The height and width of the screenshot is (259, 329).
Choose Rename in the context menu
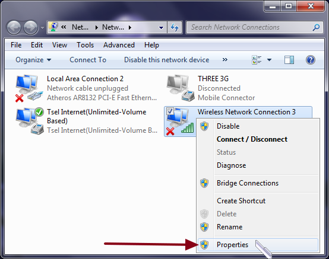tap(258, 227)
